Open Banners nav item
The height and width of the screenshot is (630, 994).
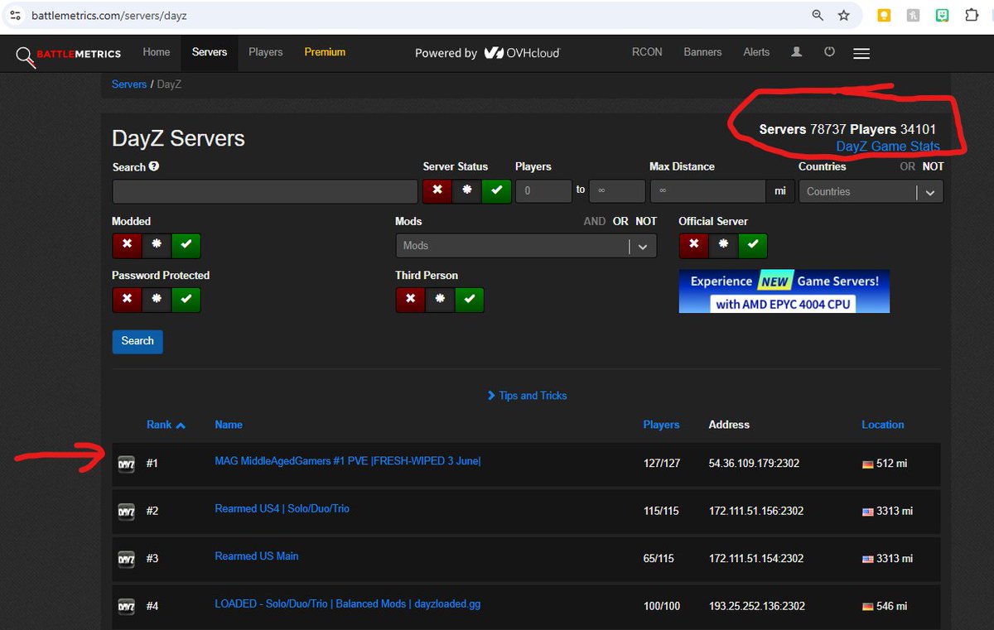coord(702,52)
